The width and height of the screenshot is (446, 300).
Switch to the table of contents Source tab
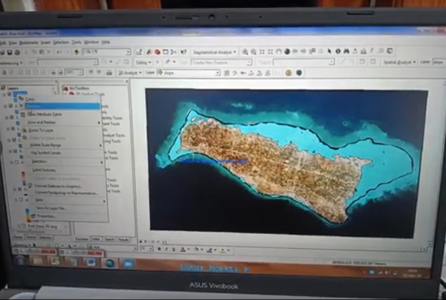click(31, 237)
